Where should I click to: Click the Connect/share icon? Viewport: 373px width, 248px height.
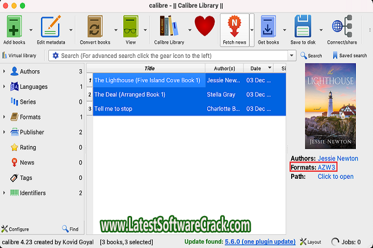[341, 26]
